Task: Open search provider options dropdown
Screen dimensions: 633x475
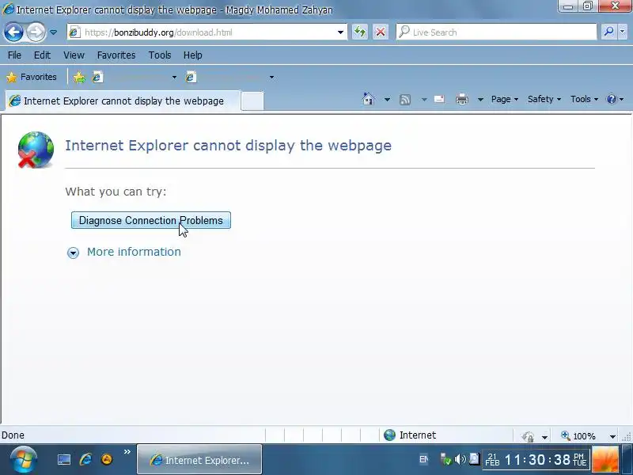Action: (x=622, y=32)
